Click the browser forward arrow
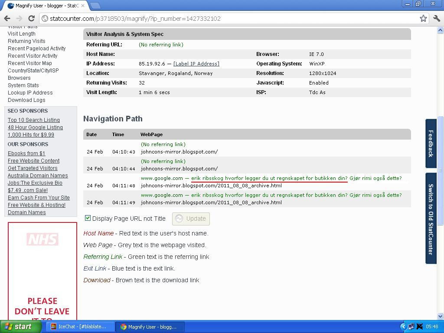Image resolution: width=444 pixels, height=333 pixels. pyautogui.click(x=19, y=18)
